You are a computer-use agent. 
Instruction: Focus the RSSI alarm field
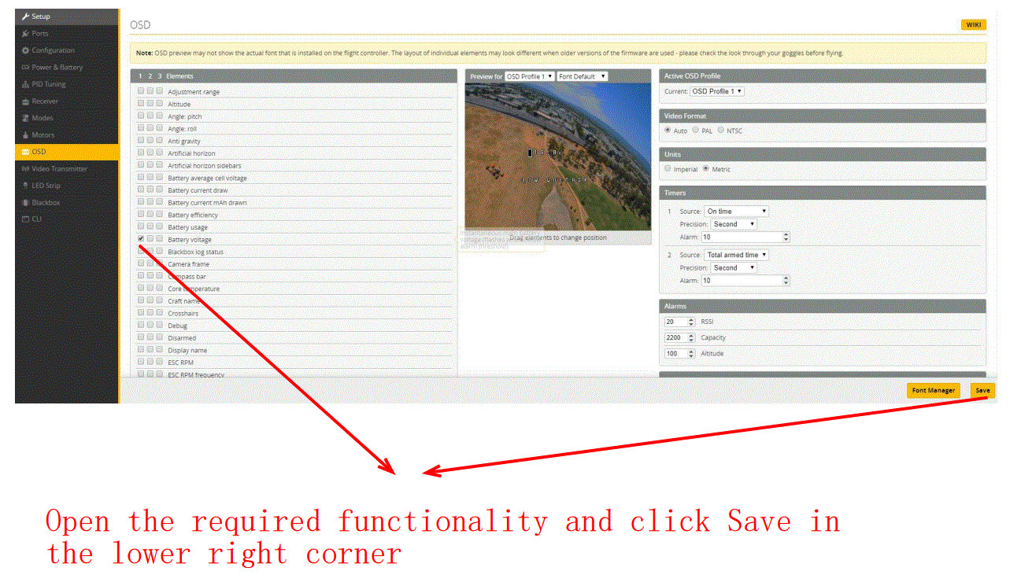[x=680, y=322]
